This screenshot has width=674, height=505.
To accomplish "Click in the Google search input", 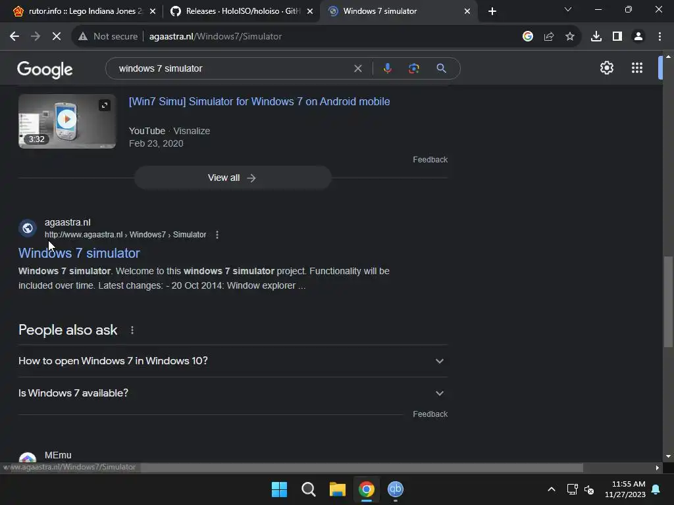I will (x=232, y=68).
